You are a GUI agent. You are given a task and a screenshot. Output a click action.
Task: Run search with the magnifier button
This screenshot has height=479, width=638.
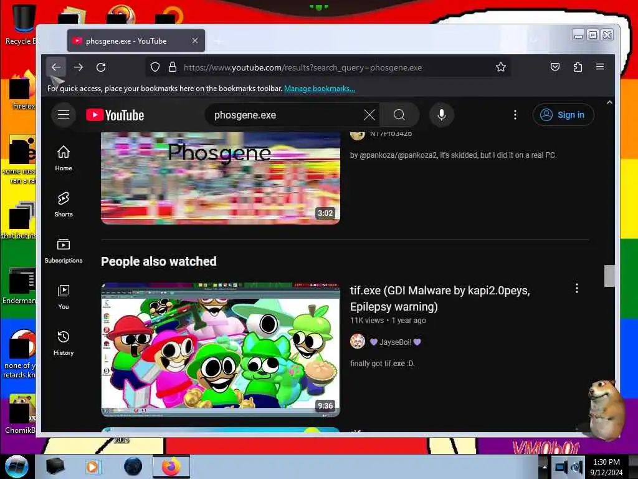coord(399,115)
